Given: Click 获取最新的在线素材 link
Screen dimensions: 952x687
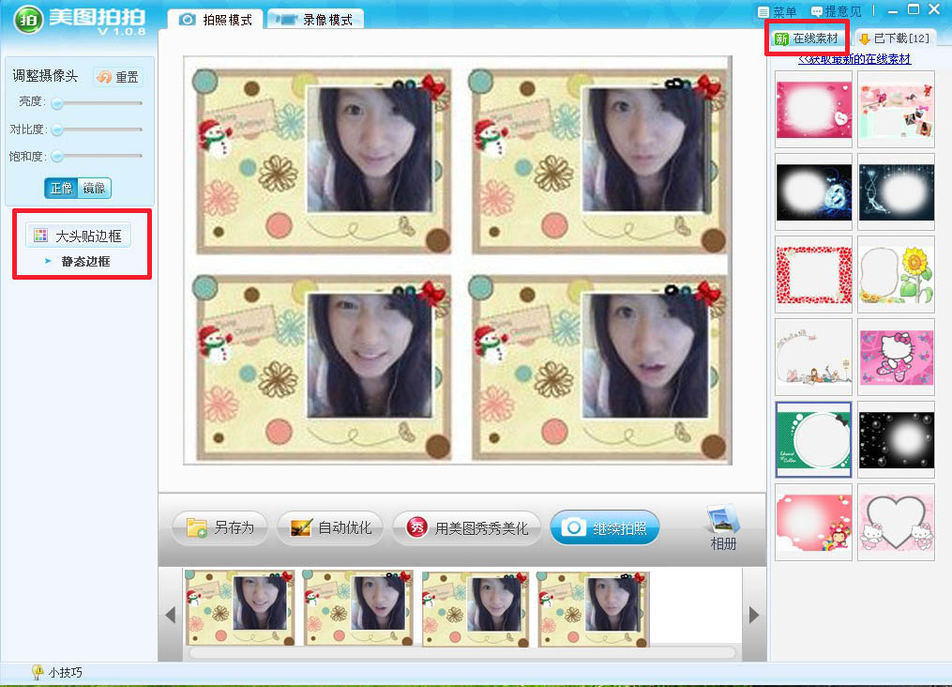Looking at the screenshot, I should point(854,59).
